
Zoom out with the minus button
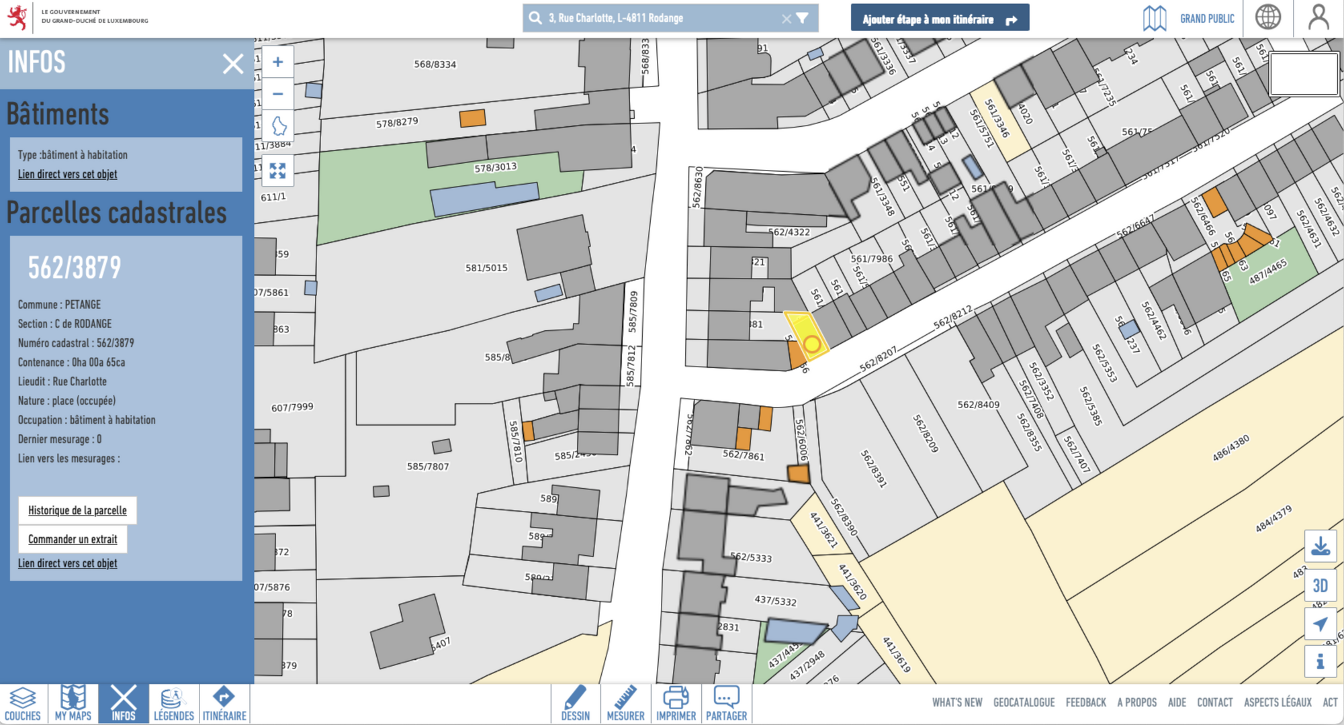pyautogui.click(x=277, y=94)
